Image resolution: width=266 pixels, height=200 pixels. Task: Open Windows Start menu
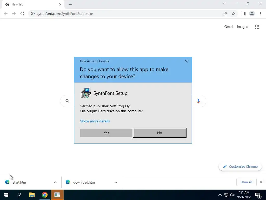click(6, 195)
